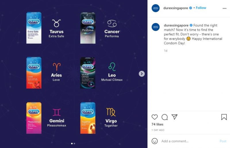Image resolution: width=230 pixels, height=148 pixels.
Task: Open the emoji picker smiley icon
Action: [x=155, y=141]
